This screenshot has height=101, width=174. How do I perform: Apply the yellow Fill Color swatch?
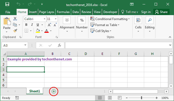click(x=38, y=31)
